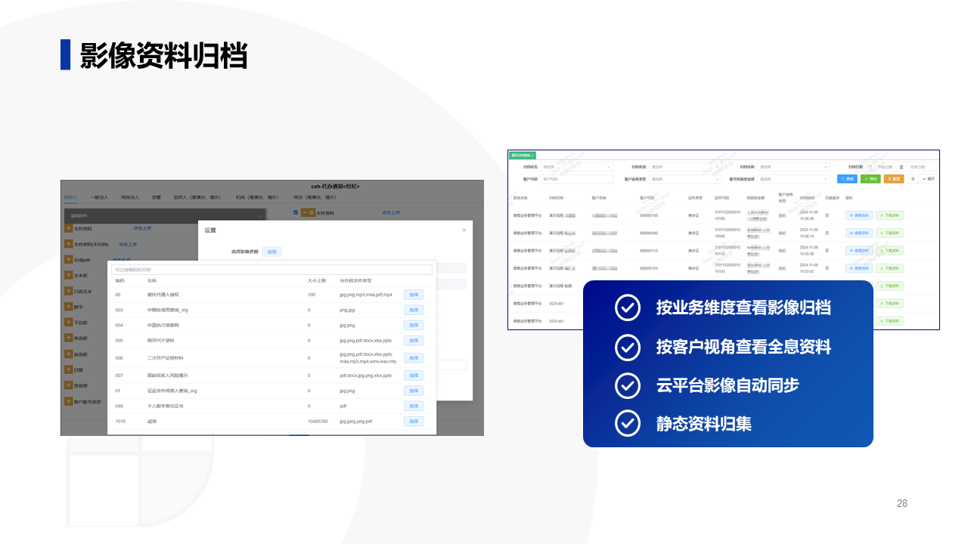
Task: Expand more filters with 展开
Action: [x=929, y=179]
